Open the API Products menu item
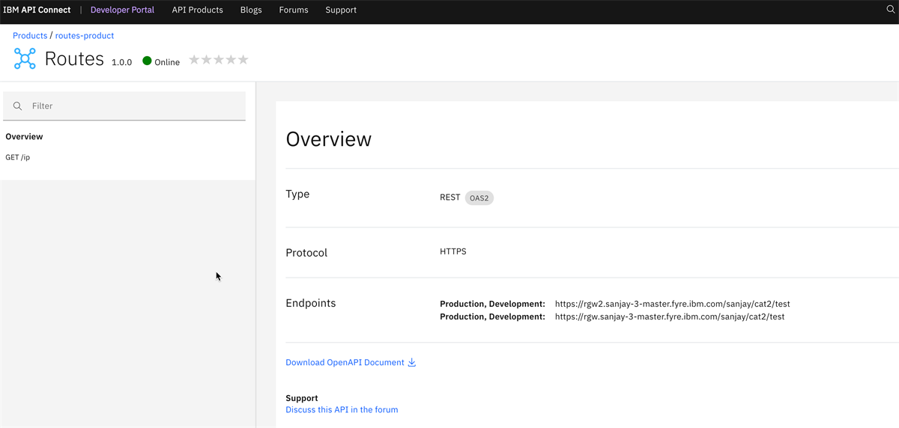 pos(198,10)
